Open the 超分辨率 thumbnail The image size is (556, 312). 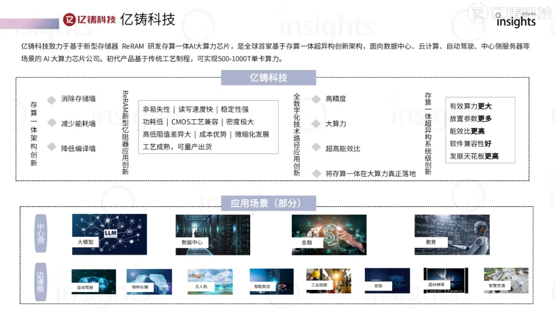pyautogui.click(x=446, y=281)
